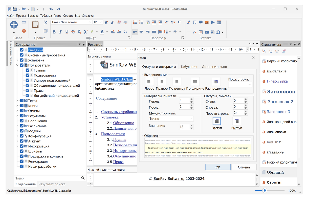310x200 pixels.
Task: Insert a bulleted list
Action: tap(135, 22)
